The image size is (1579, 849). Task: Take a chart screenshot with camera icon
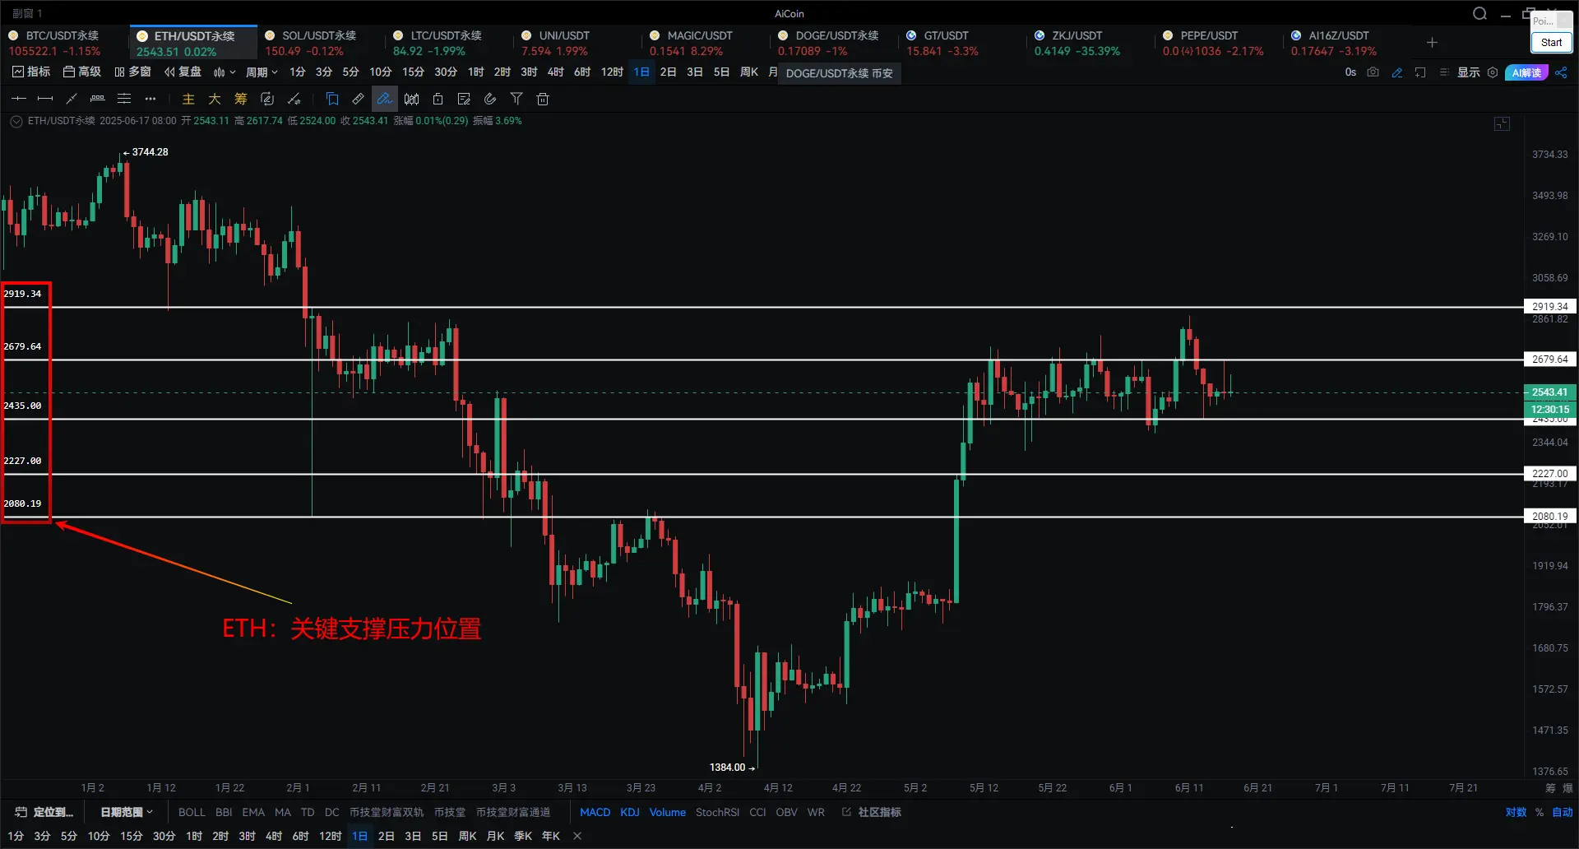coord(1373,72)
